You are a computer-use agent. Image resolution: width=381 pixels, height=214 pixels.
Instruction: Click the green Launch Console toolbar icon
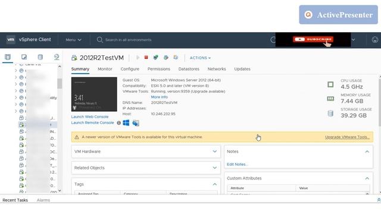pyautogui.click(x=155, y=58)
